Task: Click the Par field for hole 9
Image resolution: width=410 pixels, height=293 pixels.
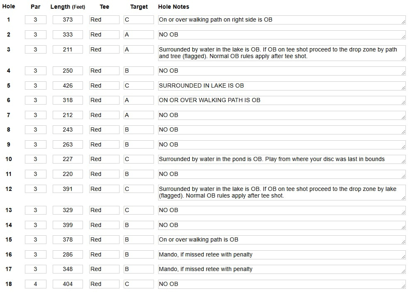Action: click(x=35, y=144)
